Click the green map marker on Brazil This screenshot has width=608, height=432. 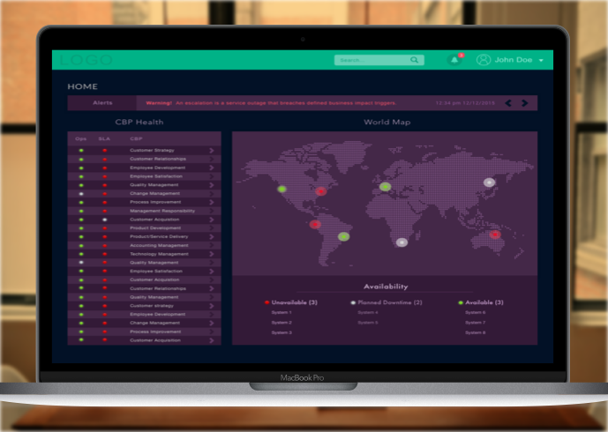coord(343,236)
